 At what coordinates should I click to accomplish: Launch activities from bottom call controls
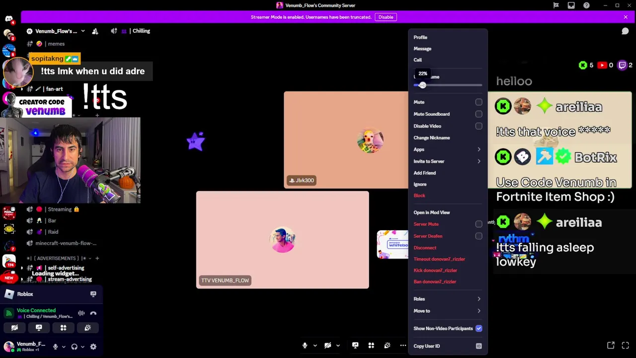[x=371, y=346]
